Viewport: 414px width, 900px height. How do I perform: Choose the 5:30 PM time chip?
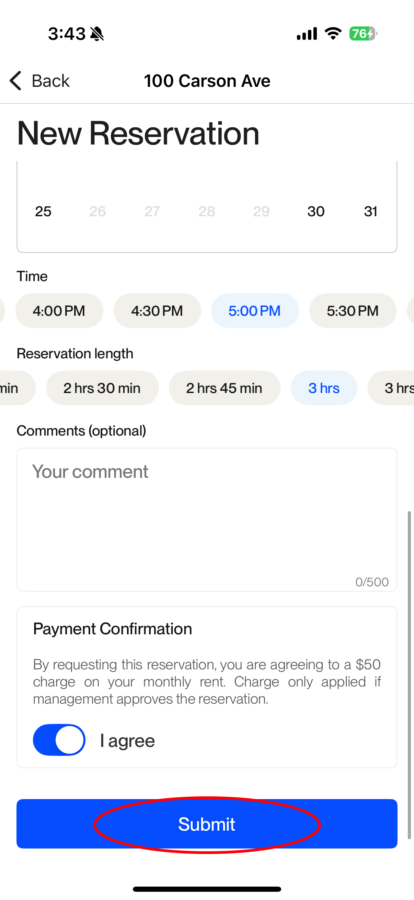[353, 311]
